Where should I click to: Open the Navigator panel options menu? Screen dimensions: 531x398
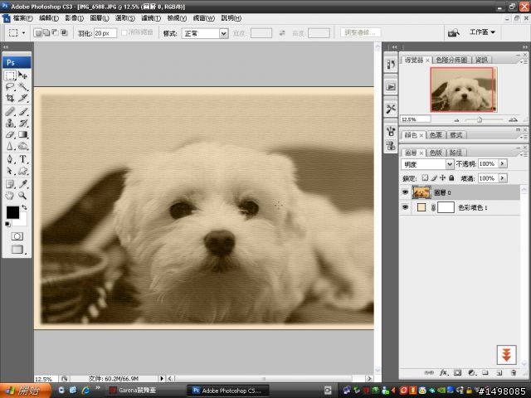524,61
